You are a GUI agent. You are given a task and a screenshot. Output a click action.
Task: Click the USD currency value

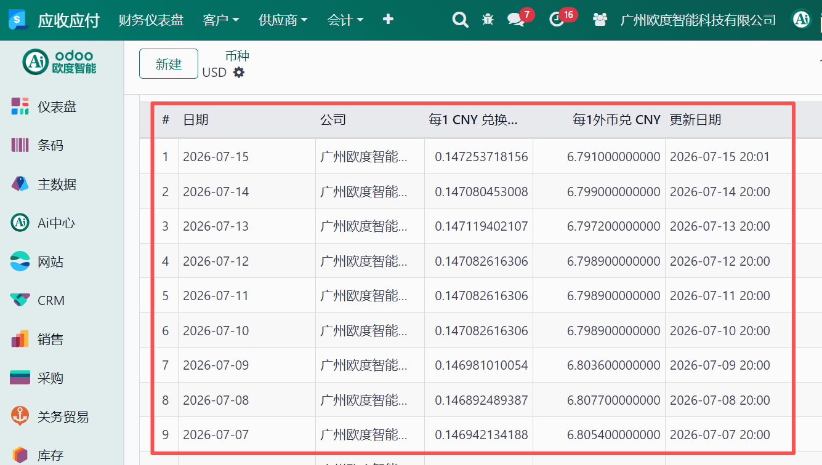pos(214,73)
